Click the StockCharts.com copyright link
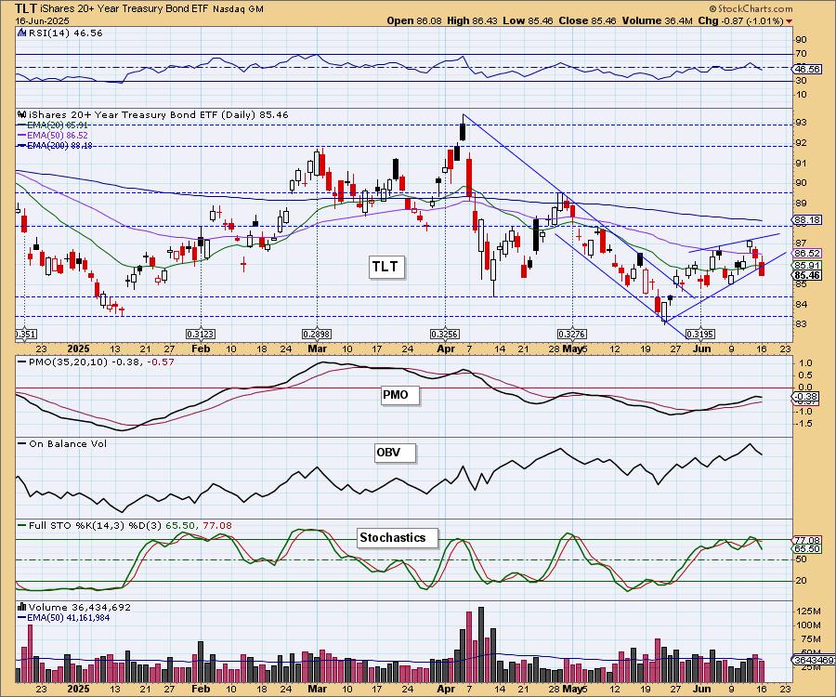Viewport: 836px width, 697px height. (x=751, y=8)
